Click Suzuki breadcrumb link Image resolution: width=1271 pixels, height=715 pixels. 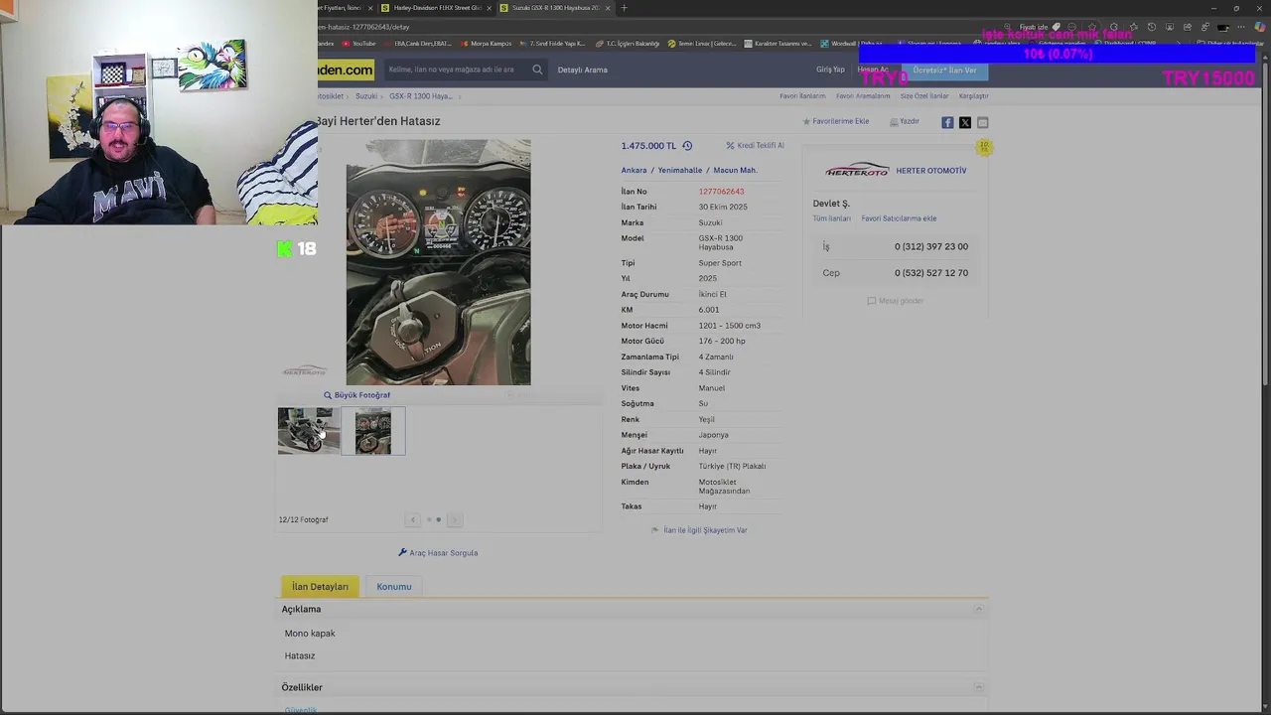tap(366, 96)
